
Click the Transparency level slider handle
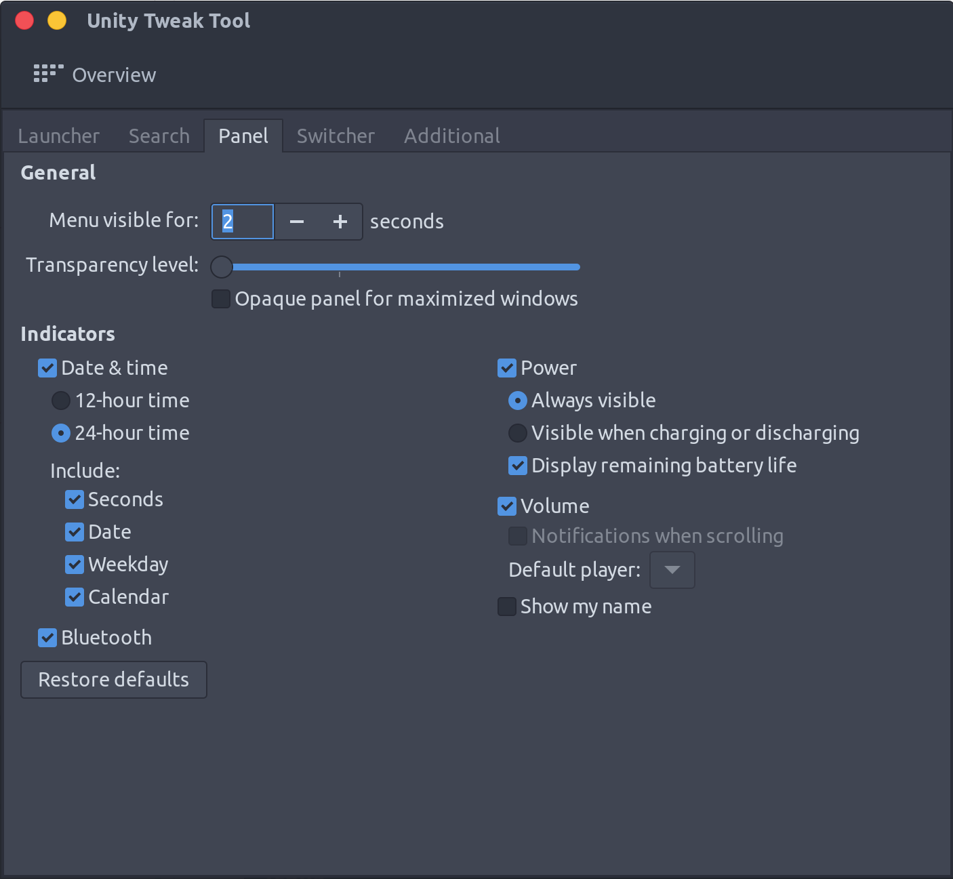[x=222, y=267]
